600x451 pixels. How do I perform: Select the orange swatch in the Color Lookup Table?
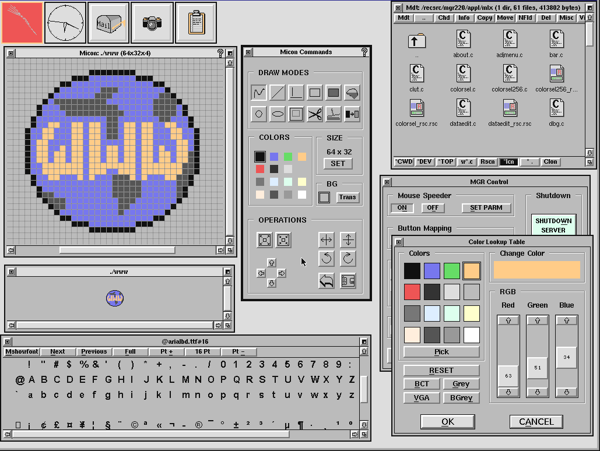coord(471,270)
